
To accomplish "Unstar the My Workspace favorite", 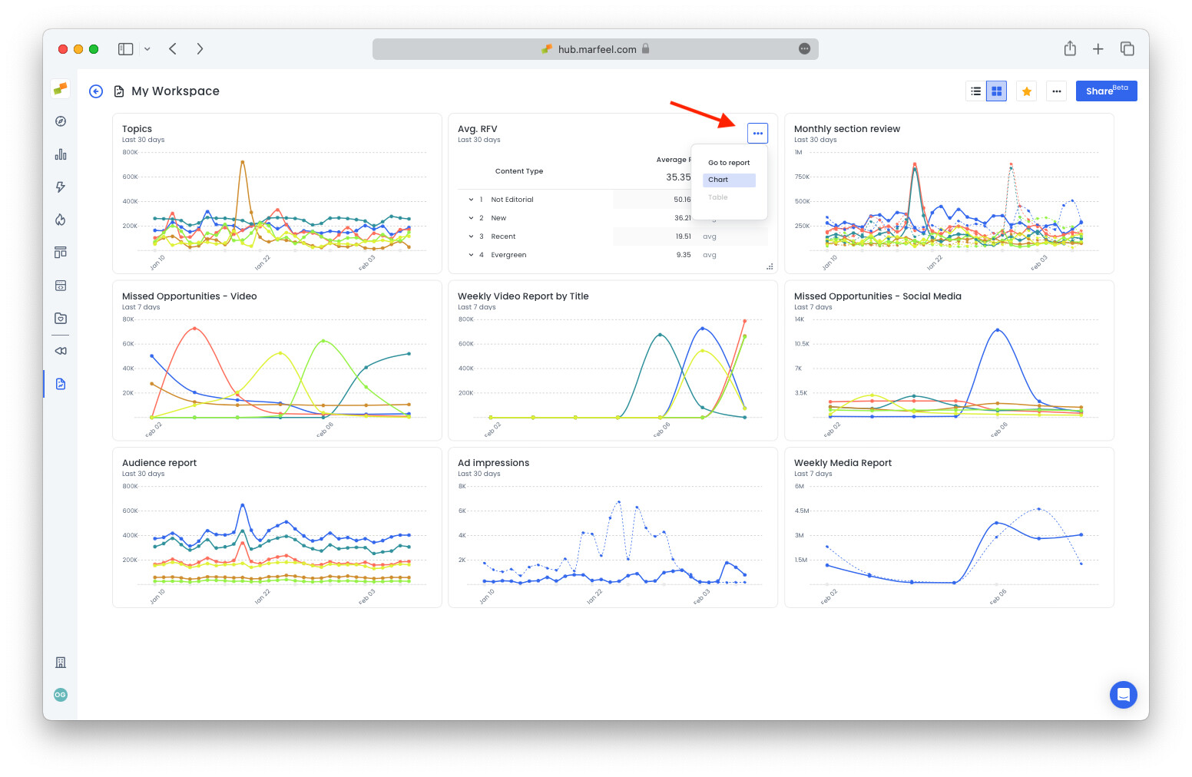I will pos(1027,91).
